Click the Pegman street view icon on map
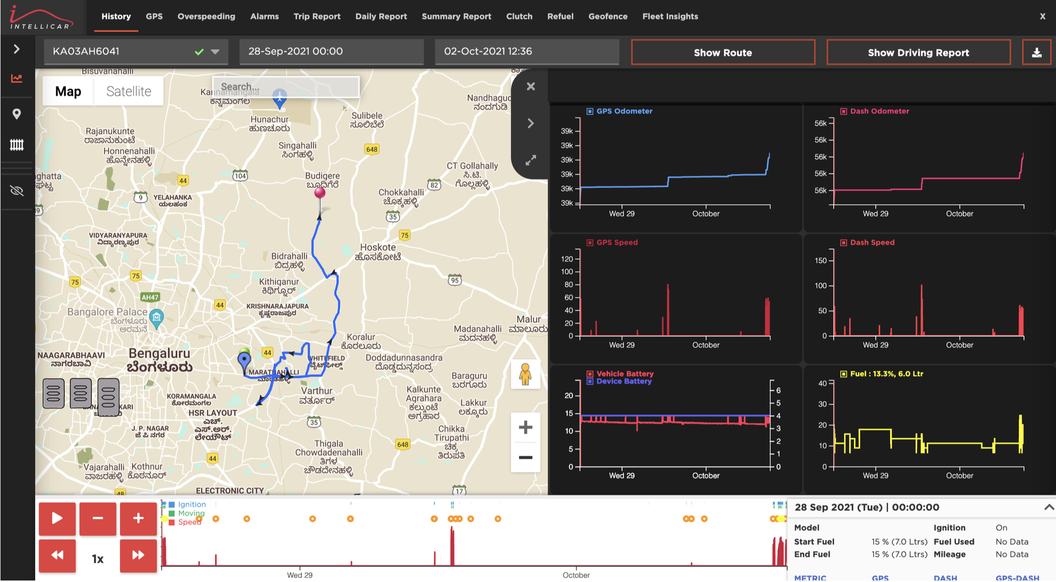The width and height of the screenshot is (1056, 582). click(x=525, y=374)
